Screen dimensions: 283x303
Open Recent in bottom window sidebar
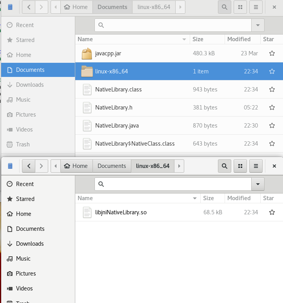click(x=38, y=184)
